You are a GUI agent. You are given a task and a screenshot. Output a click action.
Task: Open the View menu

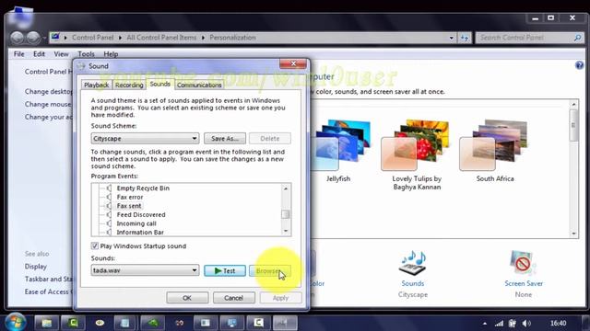point(61,54)
